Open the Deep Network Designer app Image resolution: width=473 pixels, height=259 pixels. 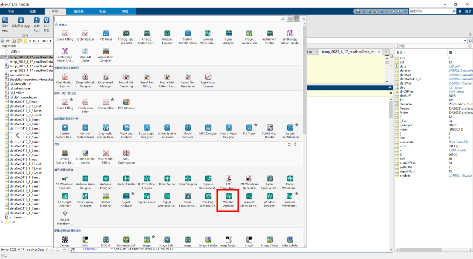coord(85,80)
